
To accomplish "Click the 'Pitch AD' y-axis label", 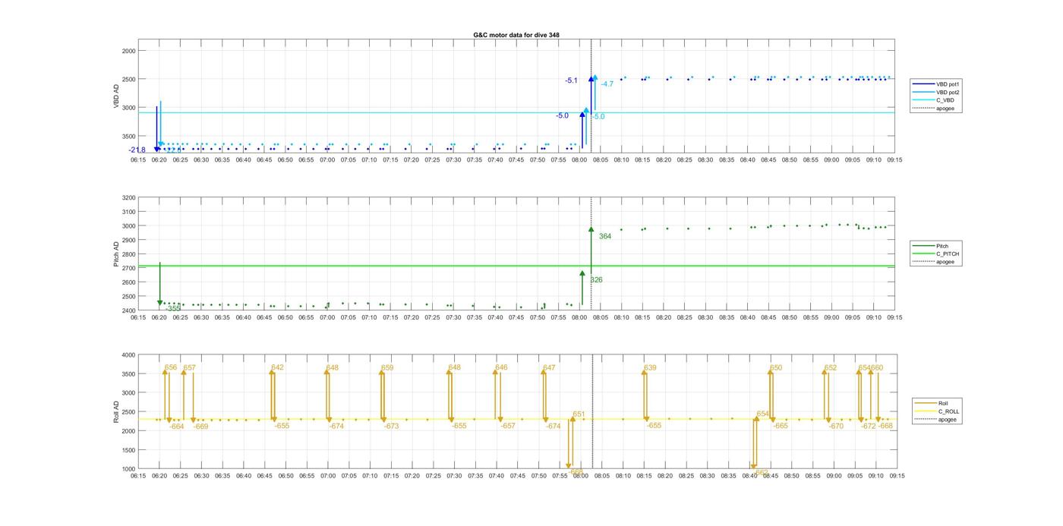I will (117, 254).
